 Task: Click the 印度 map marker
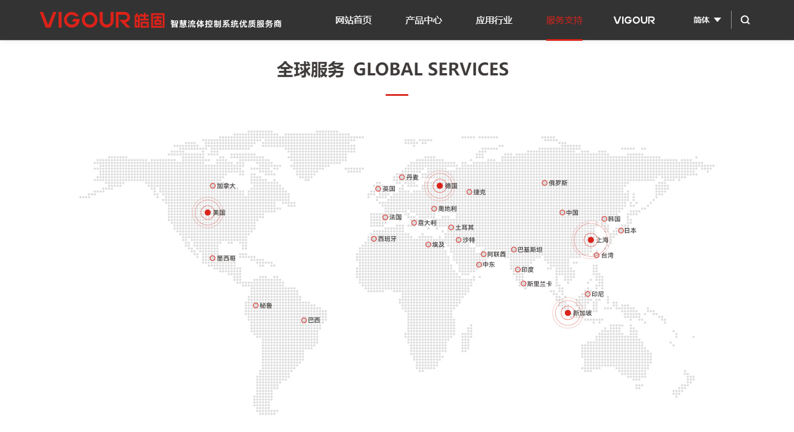[518, 270]
